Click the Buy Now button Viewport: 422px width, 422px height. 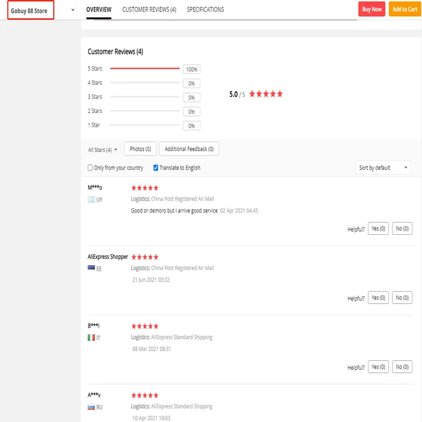pos(372,9)
